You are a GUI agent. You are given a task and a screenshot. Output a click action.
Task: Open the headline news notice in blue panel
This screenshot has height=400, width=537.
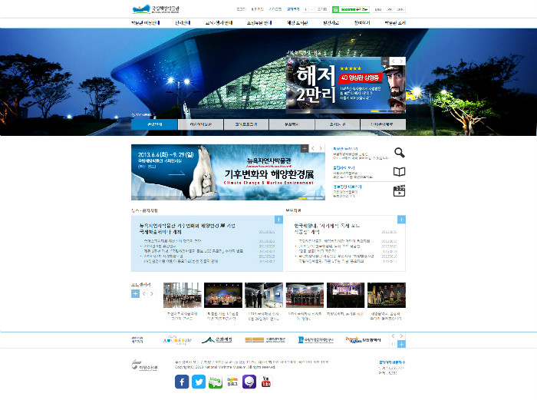(187, 229)
